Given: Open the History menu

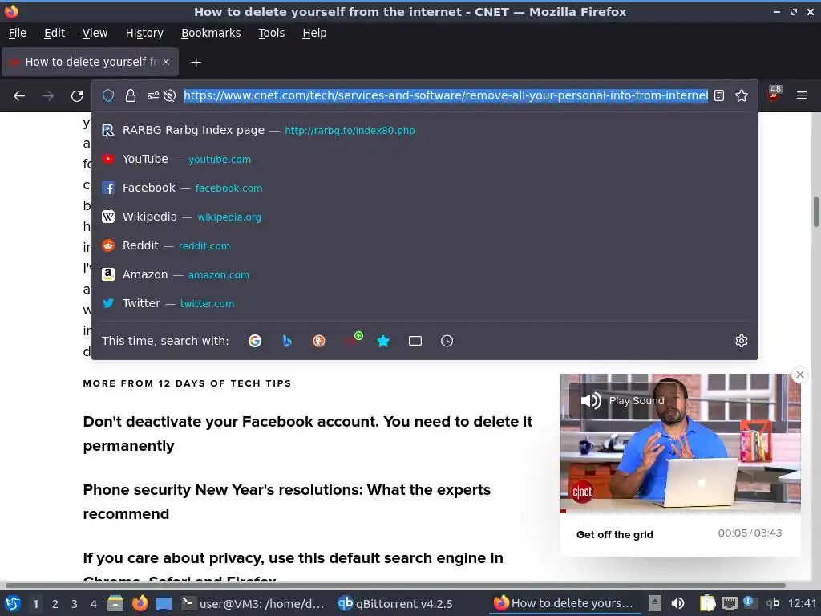Looking at the screenshot, I should coord(144,33).
